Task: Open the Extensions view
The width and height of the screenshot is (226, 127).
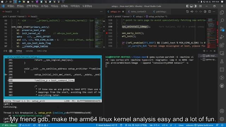Action: point(222,45)
